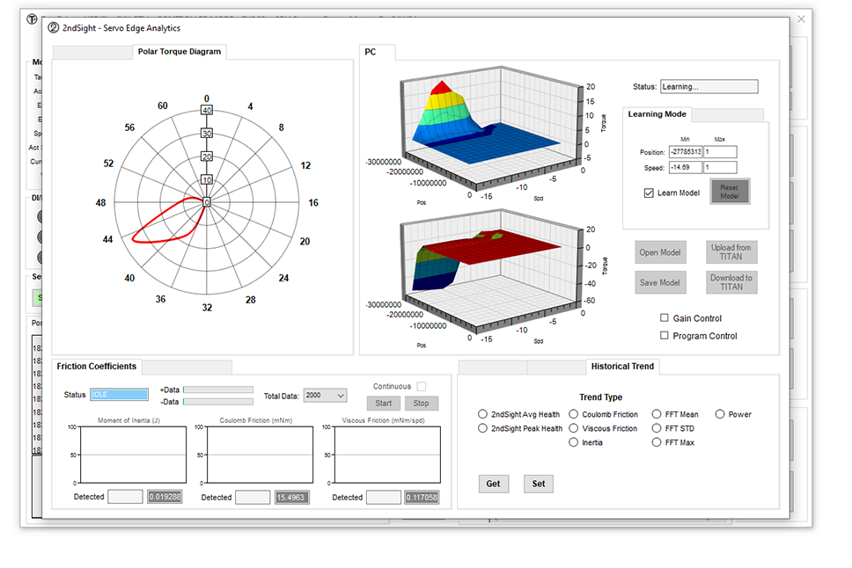This screenshot has width=852, height=568.
Task: Select the FFT Mean radio option
Action: tap(657, 414)
